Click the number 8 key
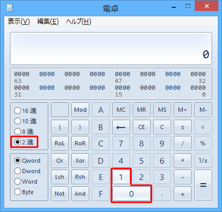The height and width of the screenshot is (212, 222). tap(142, 143)
